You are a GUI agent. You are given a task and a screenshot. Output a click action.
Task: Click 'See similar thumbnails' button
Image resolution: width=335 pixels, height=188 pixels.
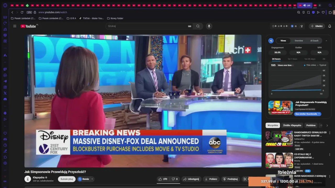308,114
